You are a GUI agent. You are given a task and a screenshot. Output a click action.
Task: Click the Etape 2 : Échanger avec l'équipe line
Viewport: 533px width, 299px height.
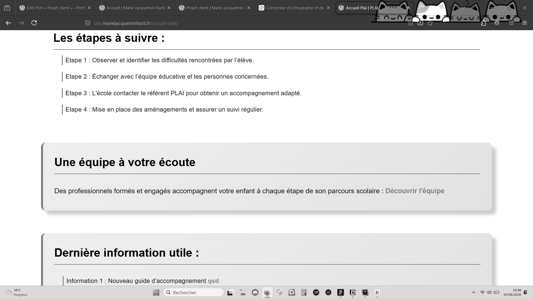point(167,76)
